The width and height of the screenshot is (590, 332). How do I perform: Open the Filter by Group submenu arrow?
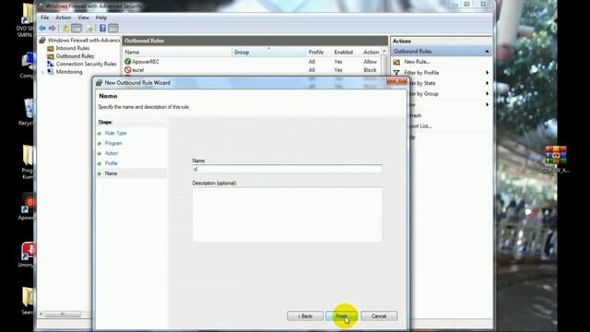click(488, 94)
